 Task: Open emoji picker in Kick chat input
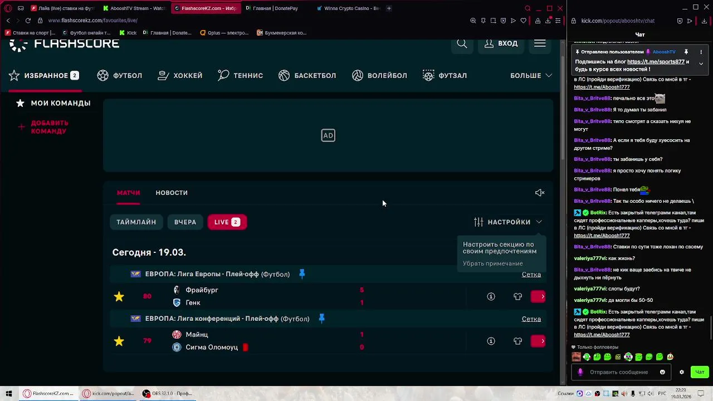[x=662, y=372]
